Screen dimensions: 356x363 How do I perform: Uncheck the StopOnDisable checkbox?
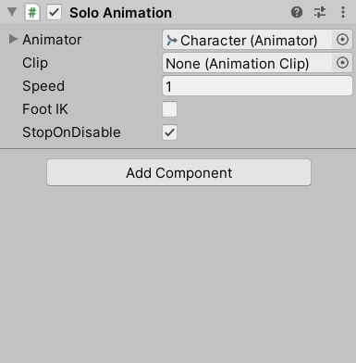pyautogui.click(x=169, y=132)
